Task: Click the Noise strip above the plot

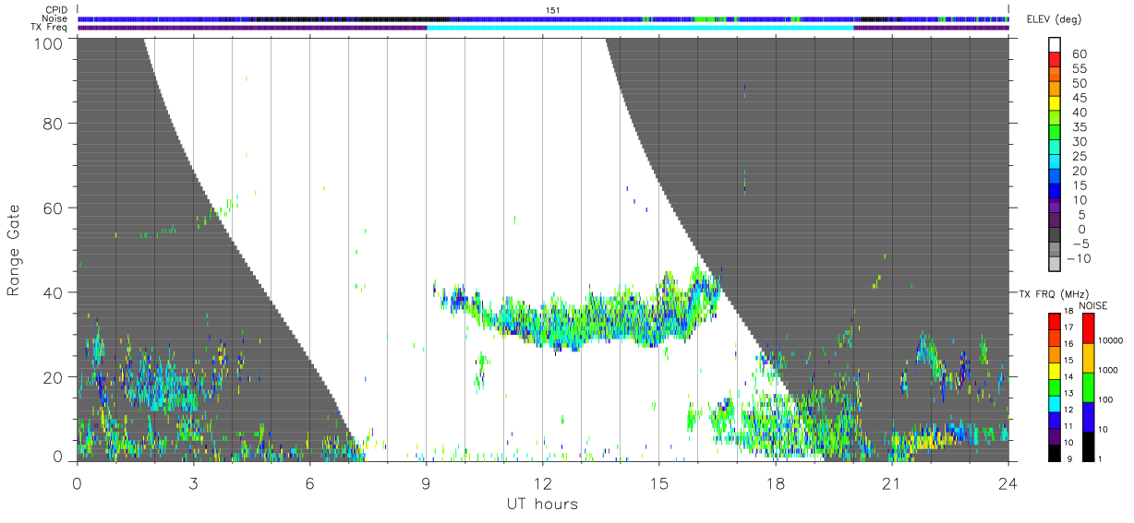Action: 543,18
